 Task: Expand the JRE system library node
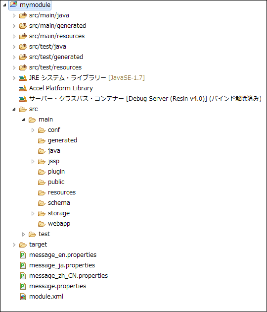pos(14,78)
